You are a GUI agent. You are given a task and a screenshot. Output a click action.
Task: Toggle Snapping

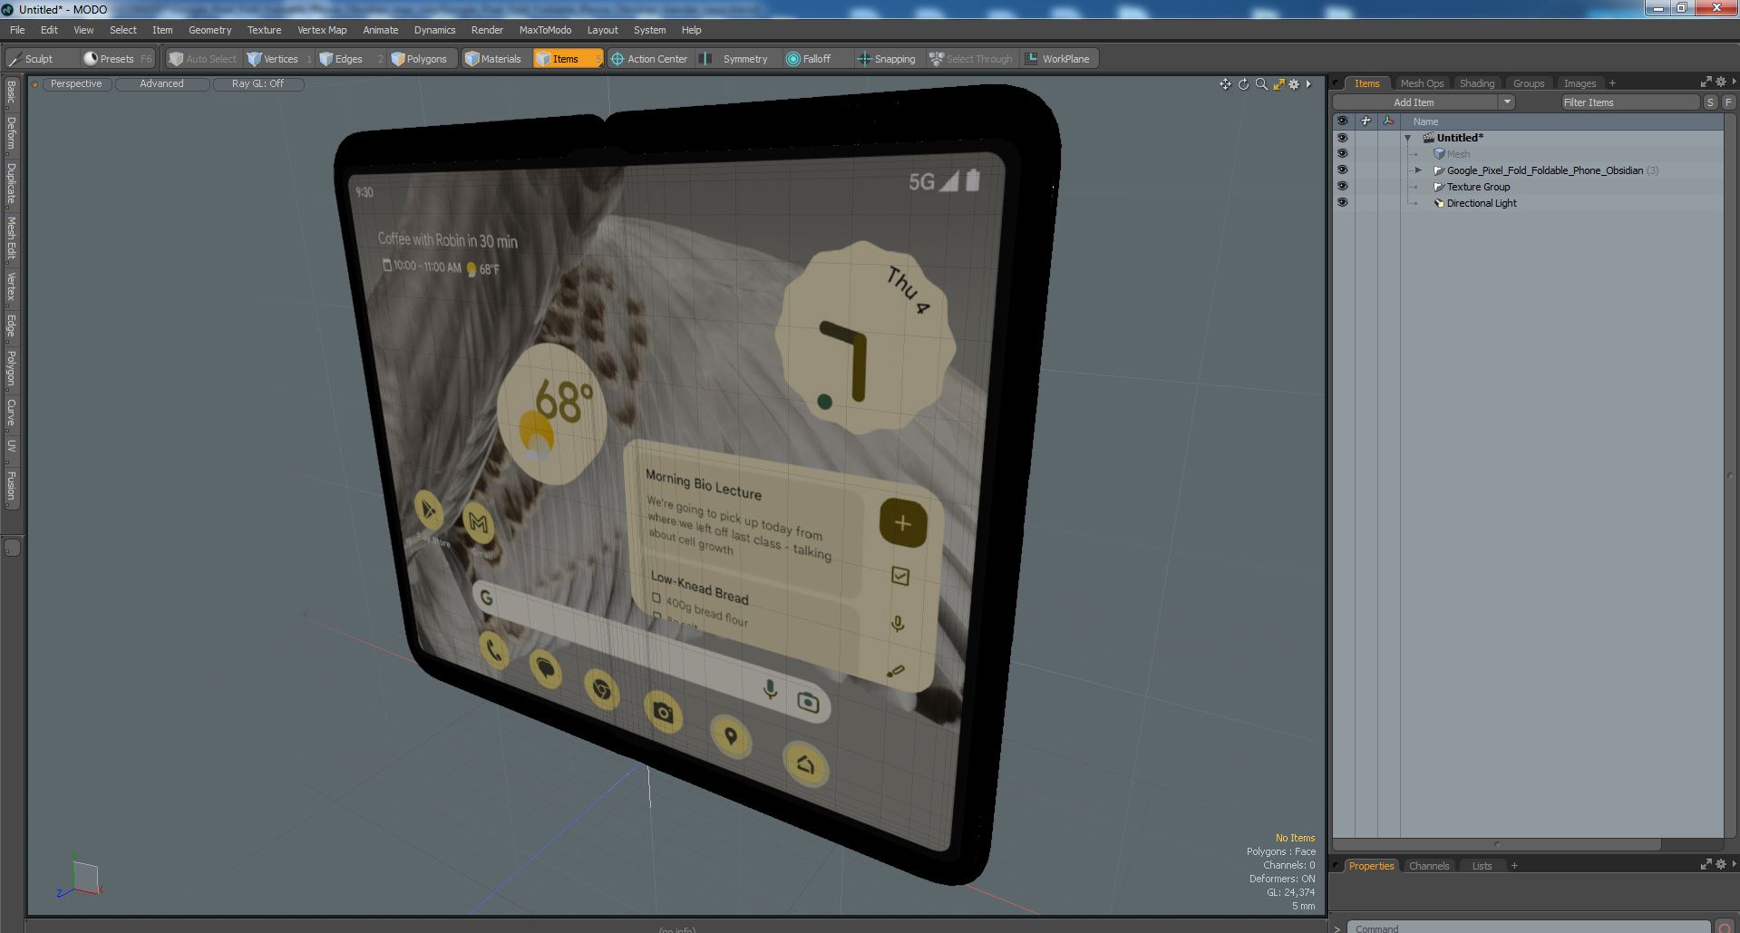pos(889,59)
